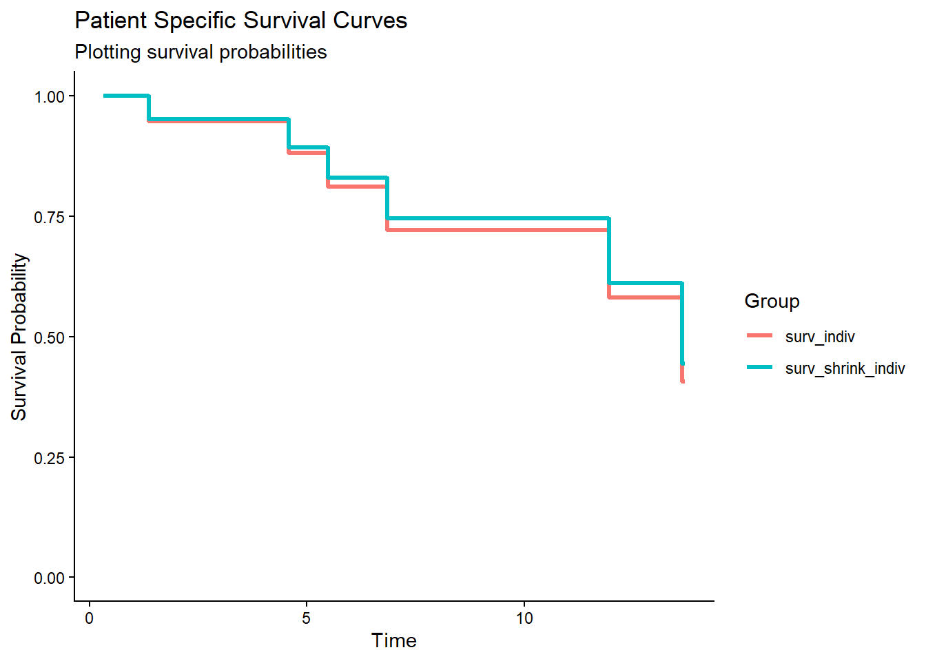Click the red curve's final endpoint at bottom
This screenshot has width=926, height=661.
pos(682,379)
